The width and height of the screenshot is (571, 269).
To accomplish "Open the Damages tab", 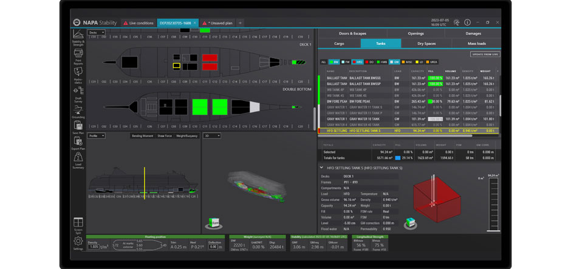I will coord(473,33).
